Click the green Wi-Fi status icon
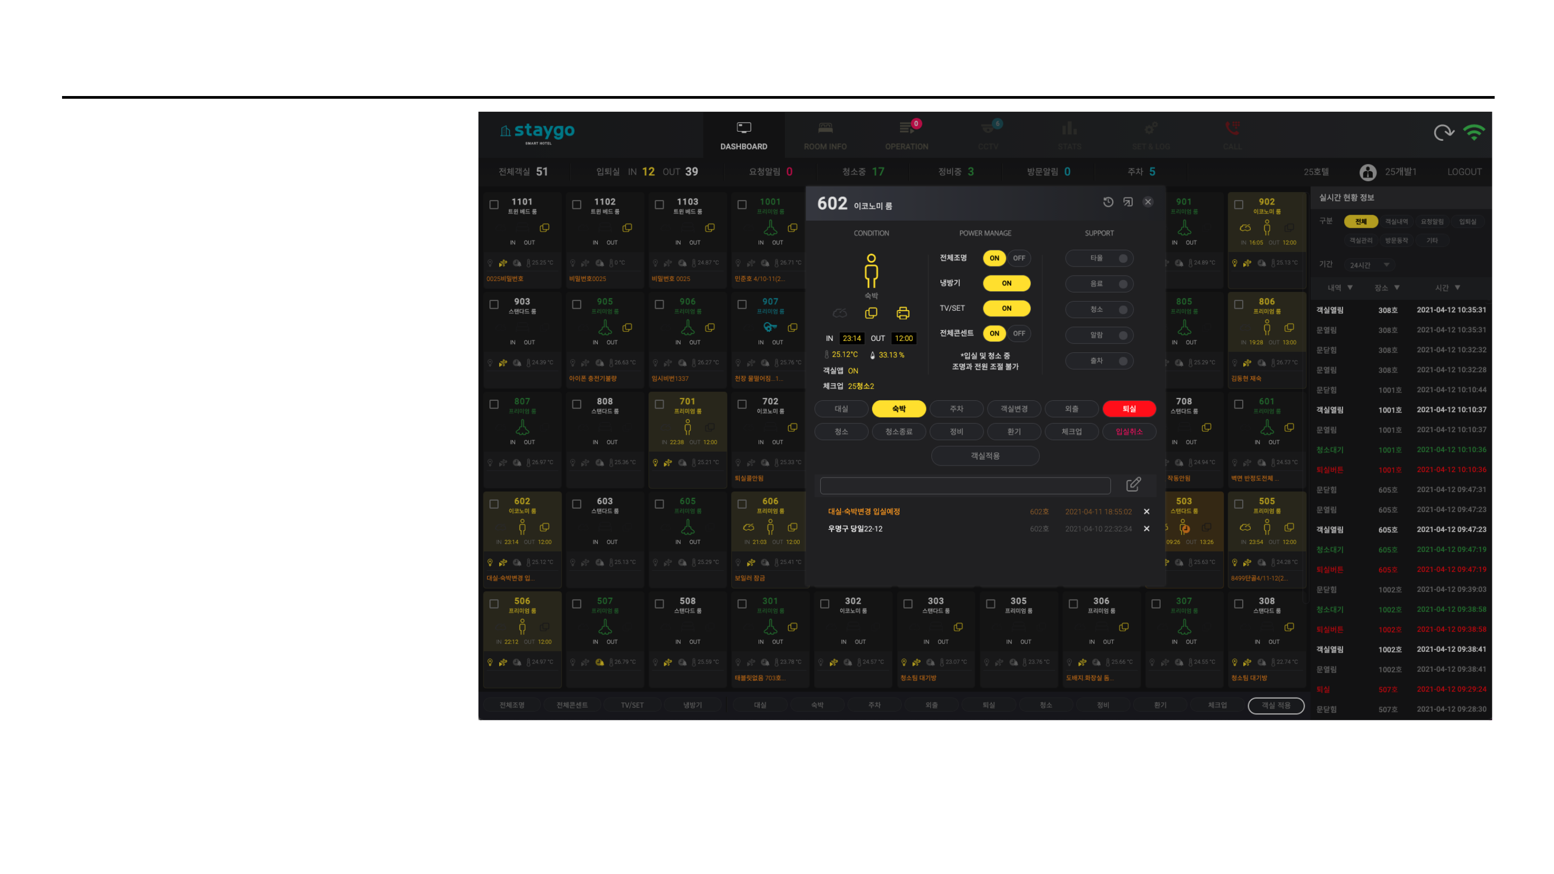 click(x=1474, y=133)
